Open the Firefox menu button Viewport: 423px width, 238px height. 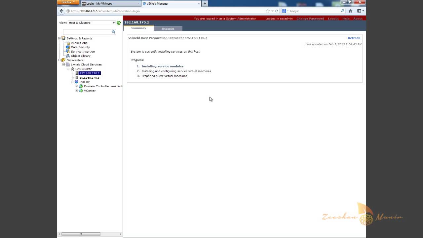68,2
